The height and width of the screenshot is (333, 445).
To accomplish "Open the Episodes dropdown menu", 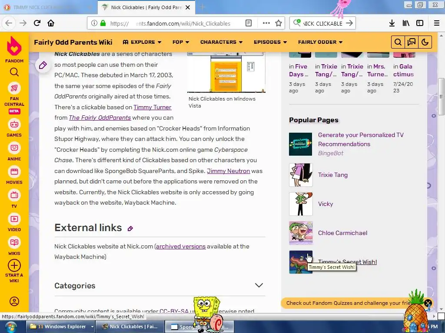I will pyautogui.click(x=270, y=42).
